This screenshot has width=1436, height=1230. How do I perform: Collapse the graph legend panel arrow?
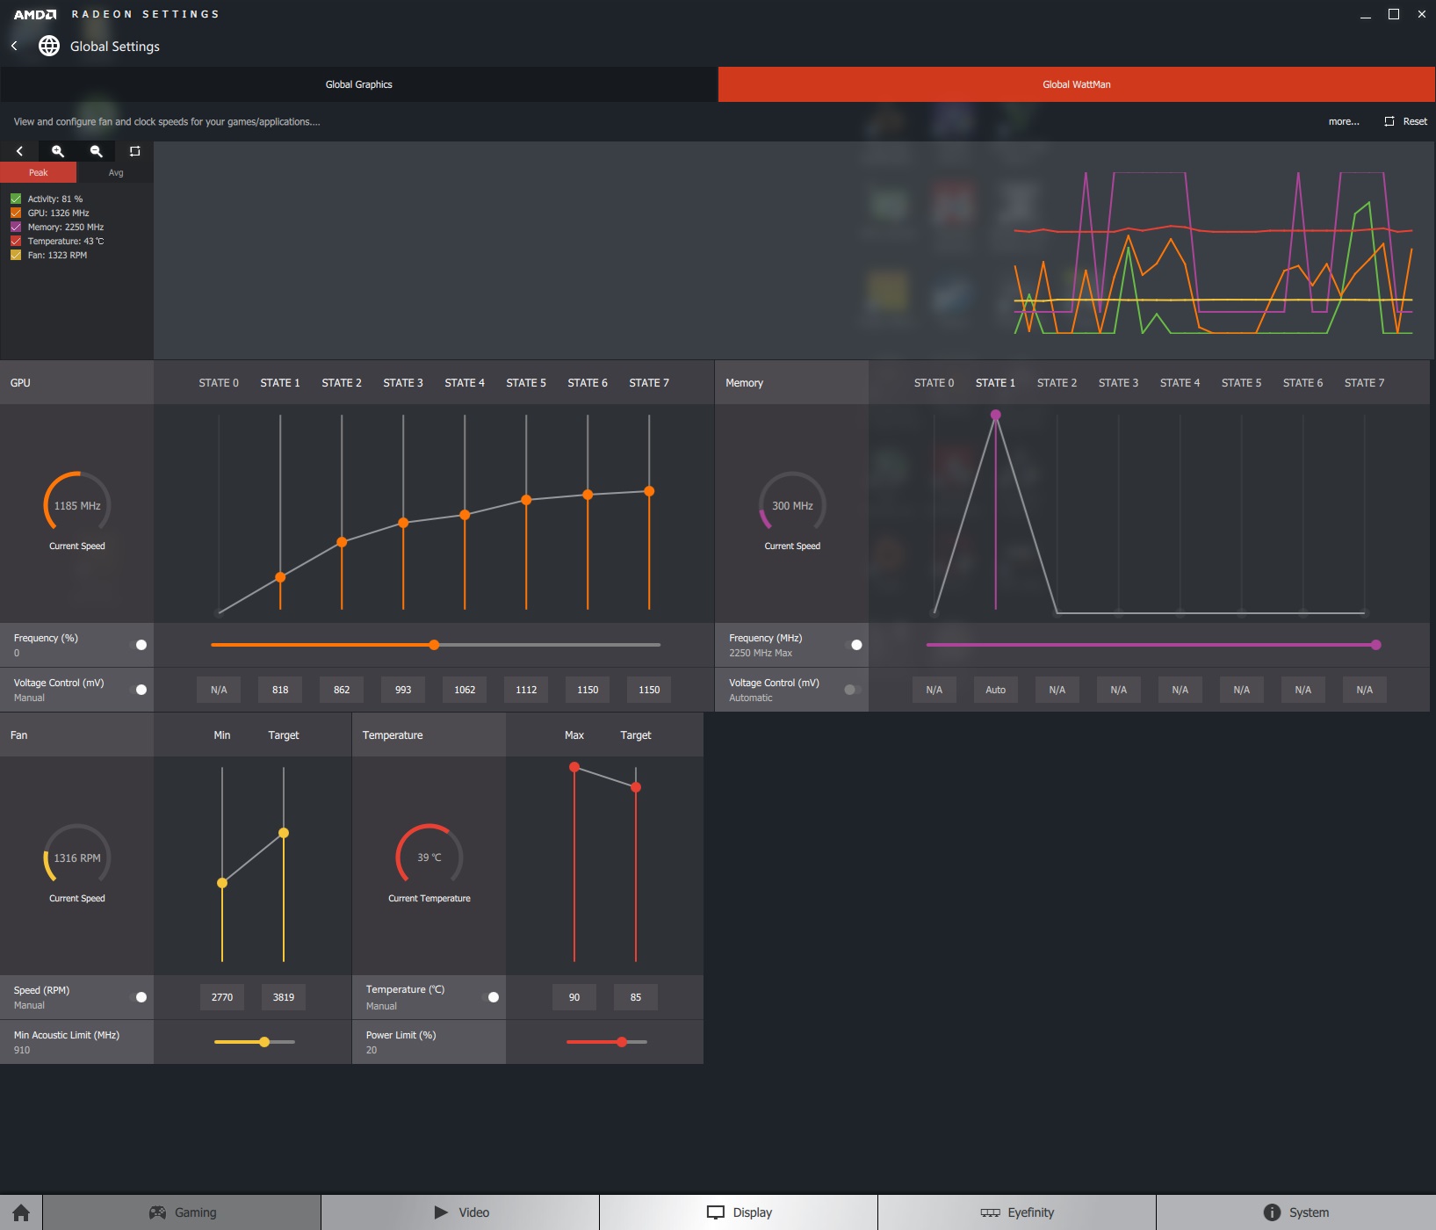point(19,151)
